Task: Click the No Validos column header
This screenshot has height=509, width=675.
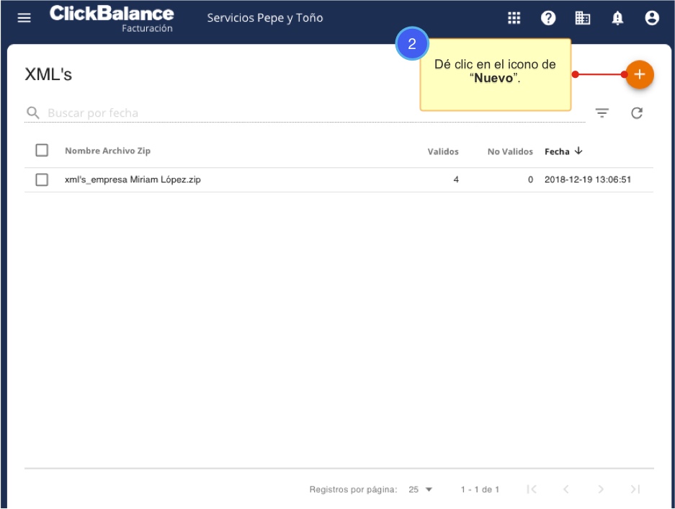Action: click(510, 151)
